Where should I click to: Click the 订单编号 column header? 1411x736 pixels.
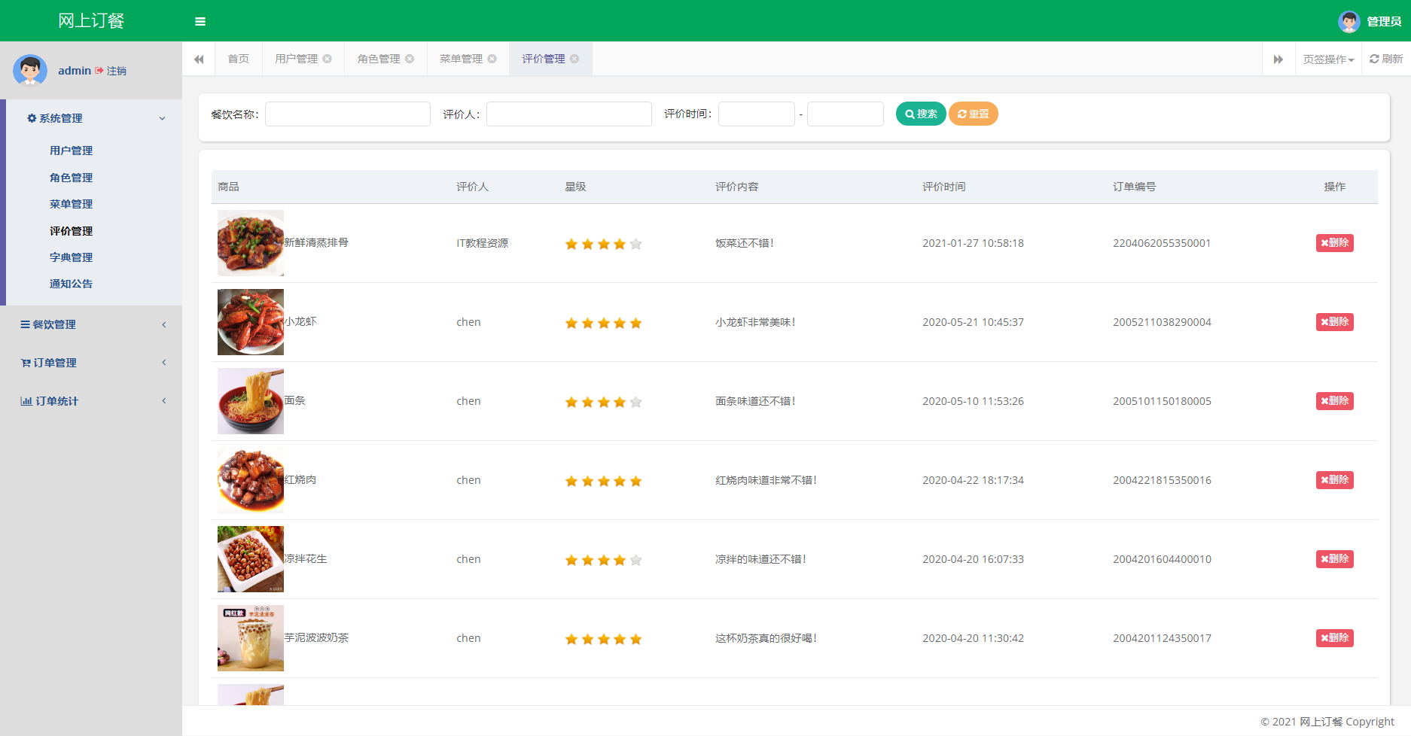click(1134, 187)
